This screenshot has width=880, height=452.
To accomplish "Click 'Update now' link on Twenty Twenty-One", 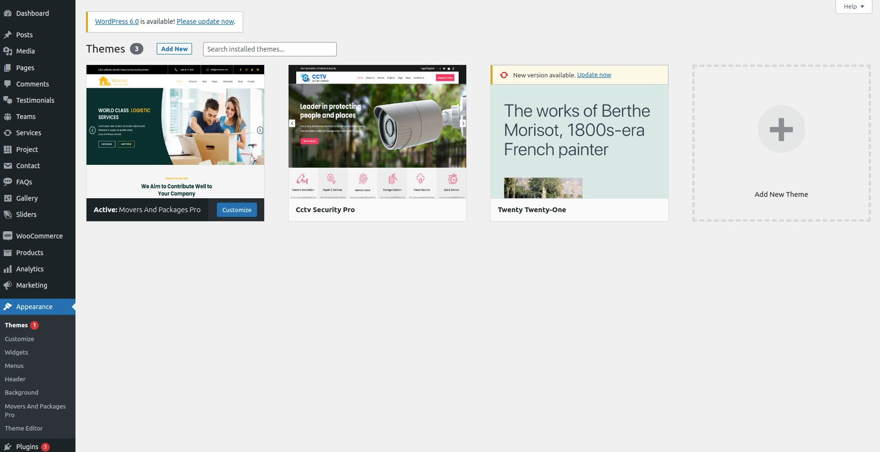I will coord(594,75).
